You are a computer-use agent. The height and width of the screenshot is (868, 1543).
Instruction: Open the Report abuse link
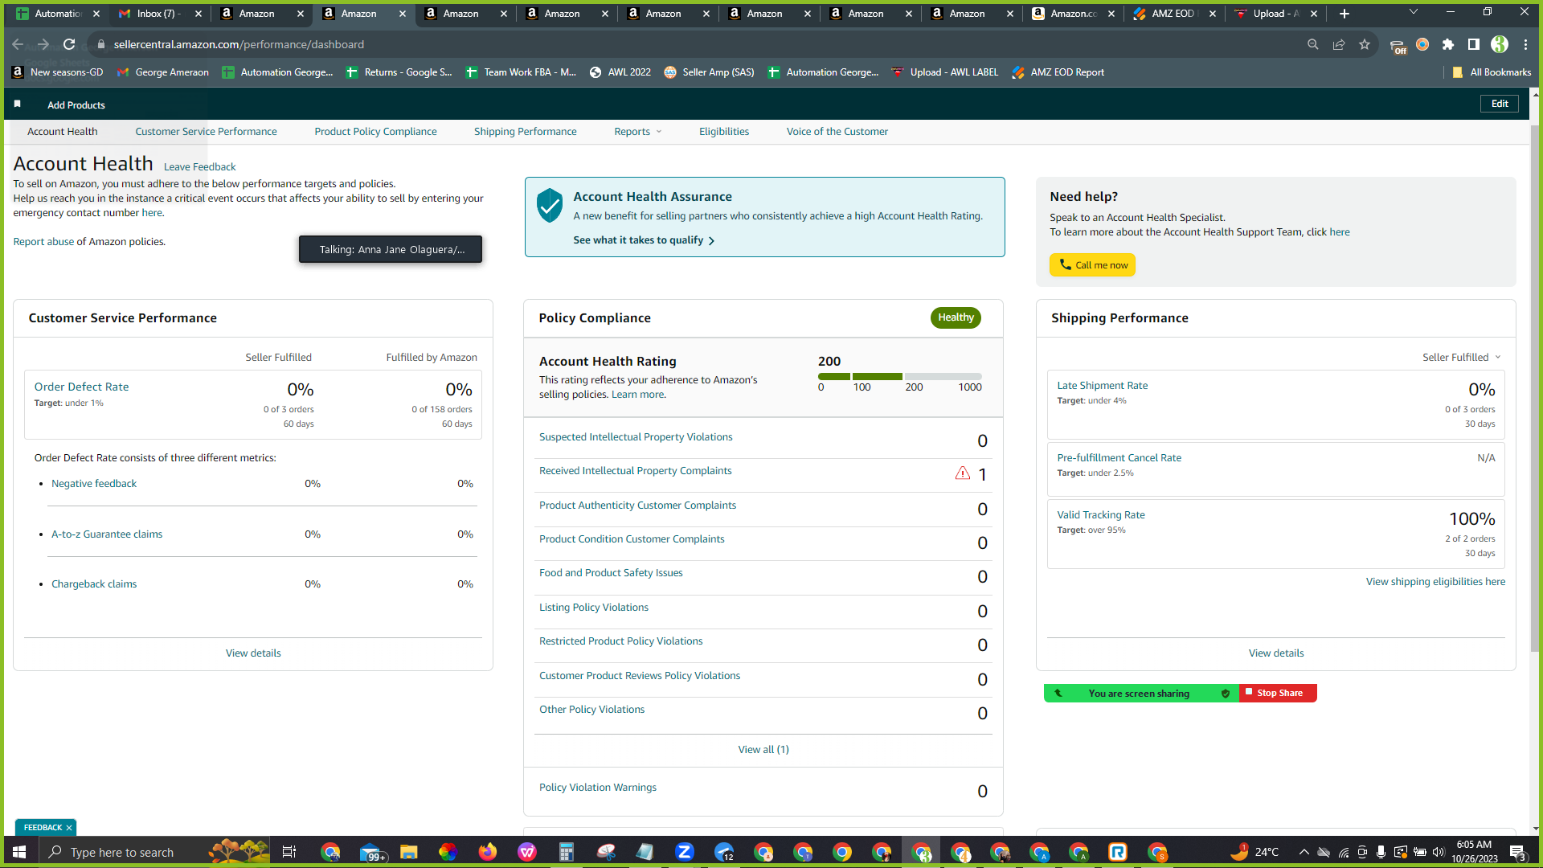tap(43, 242)
